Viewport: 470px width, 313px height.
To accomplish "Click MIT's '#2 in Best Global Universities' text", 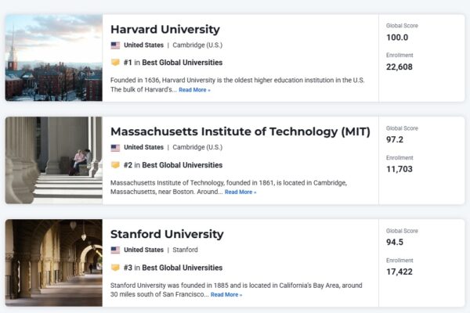I will [173, 165].
